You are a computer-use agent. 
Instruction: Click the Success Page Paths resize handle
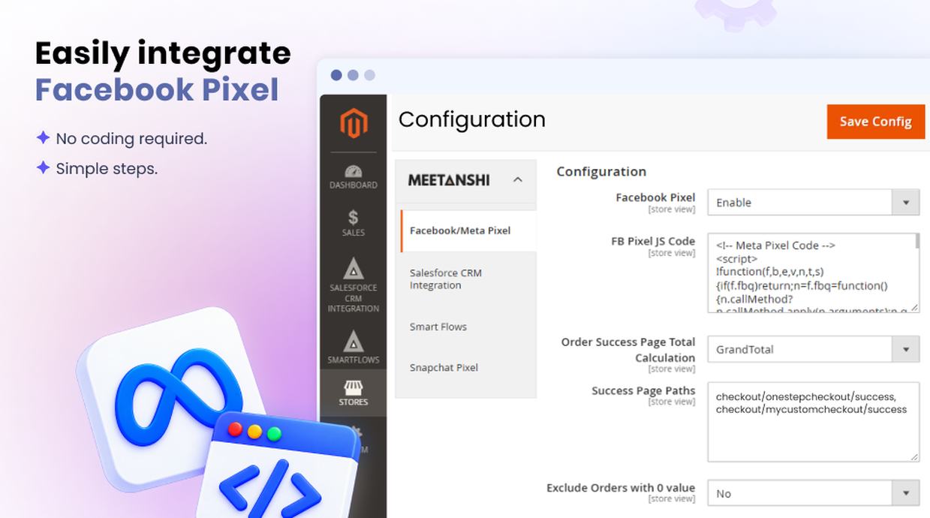(915, 456)
